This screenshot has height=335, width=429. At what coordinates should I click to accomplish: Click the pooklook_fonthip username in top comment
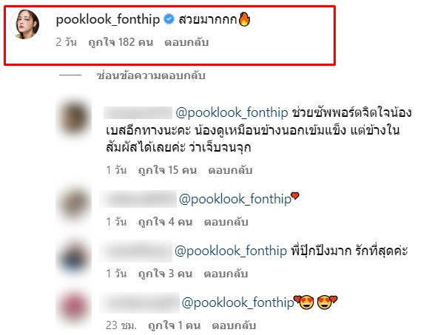pyautogui.click(x=108, y=20)
